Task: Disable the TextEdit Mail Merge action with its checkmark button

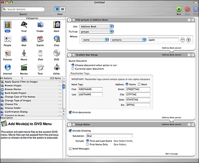Action: (x=189, y=55)
